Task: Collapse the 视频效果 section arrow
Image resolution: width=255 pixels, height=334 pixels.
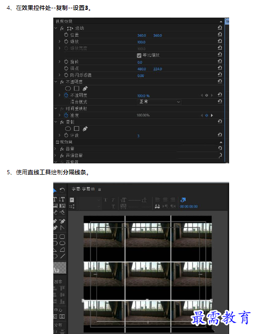Action: point(221,22)
